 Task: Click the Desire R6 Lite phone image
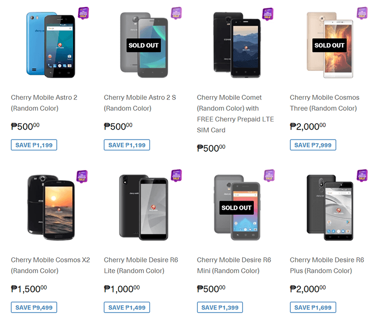(x=141, y=209)
